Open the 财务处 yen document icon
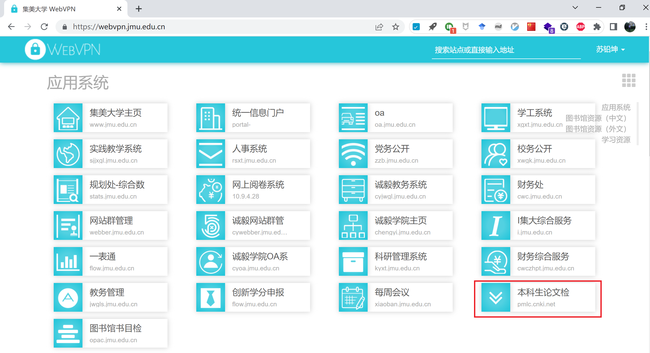Screen dimensions: 650x353 click(x=496, y=190)
